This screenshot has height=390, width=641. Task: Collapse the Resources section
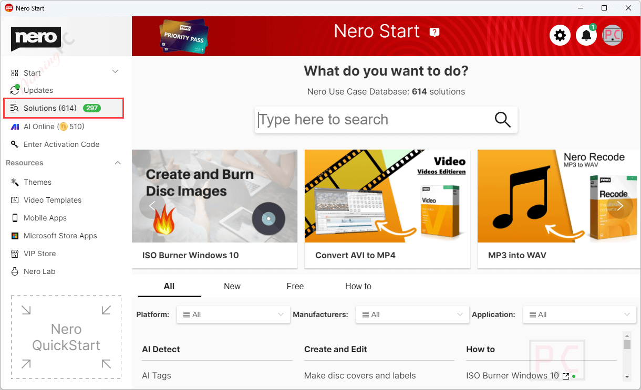coord(118,163)
